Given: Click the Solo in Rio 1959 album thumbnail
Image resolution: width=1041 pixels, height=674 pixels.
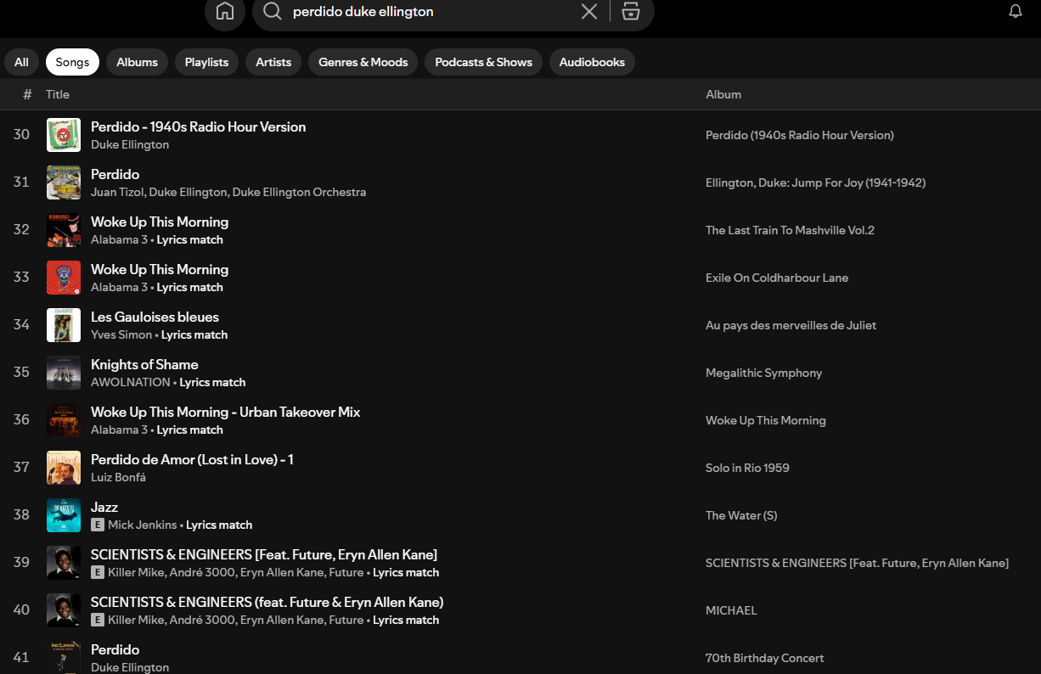Looking at the screenshot, I should click(64, 468).
